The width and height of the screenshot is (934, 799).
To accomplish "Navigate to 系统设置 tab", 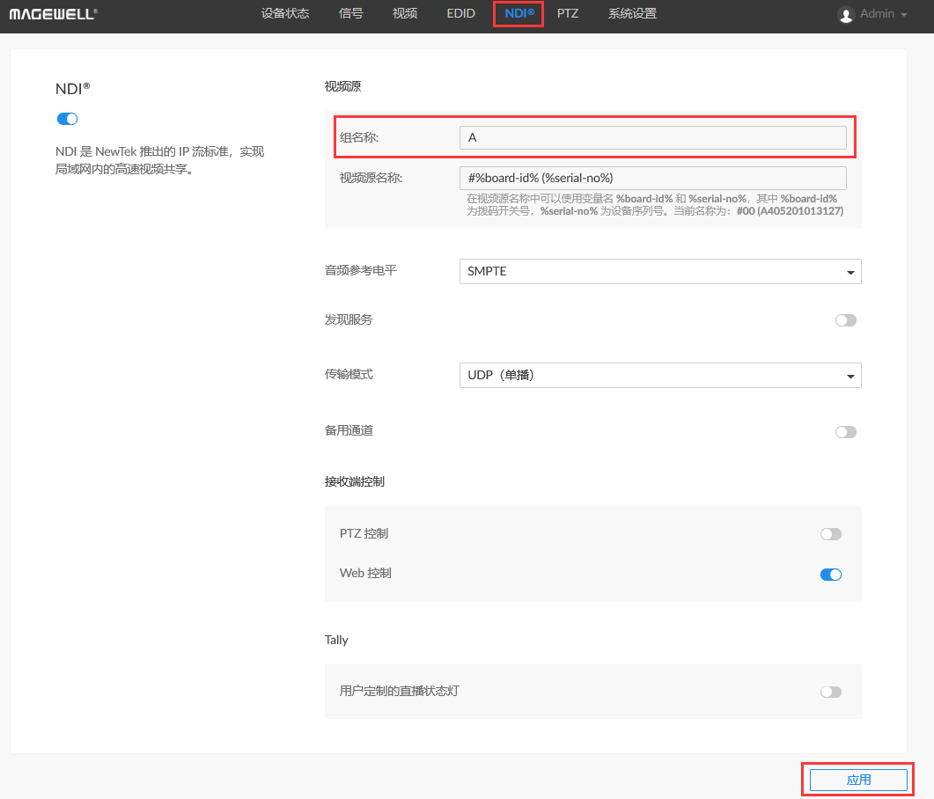I will 632,14.
